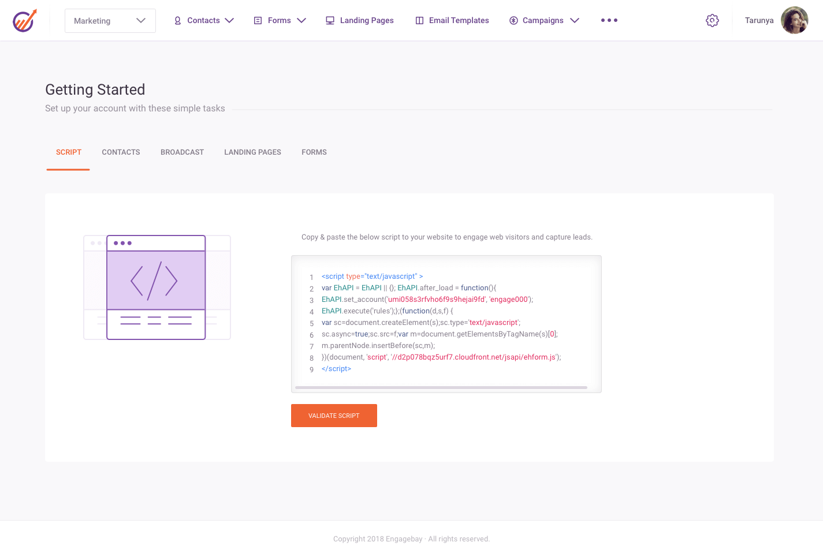Click the cloudfront.net URL line in script
823x557 pixels.
pos(441,357)
